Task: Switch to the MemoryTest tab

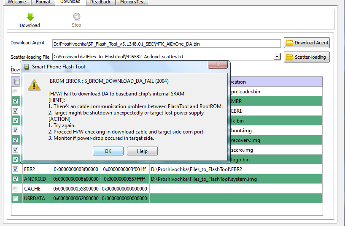Action: [x=132, y=2]
